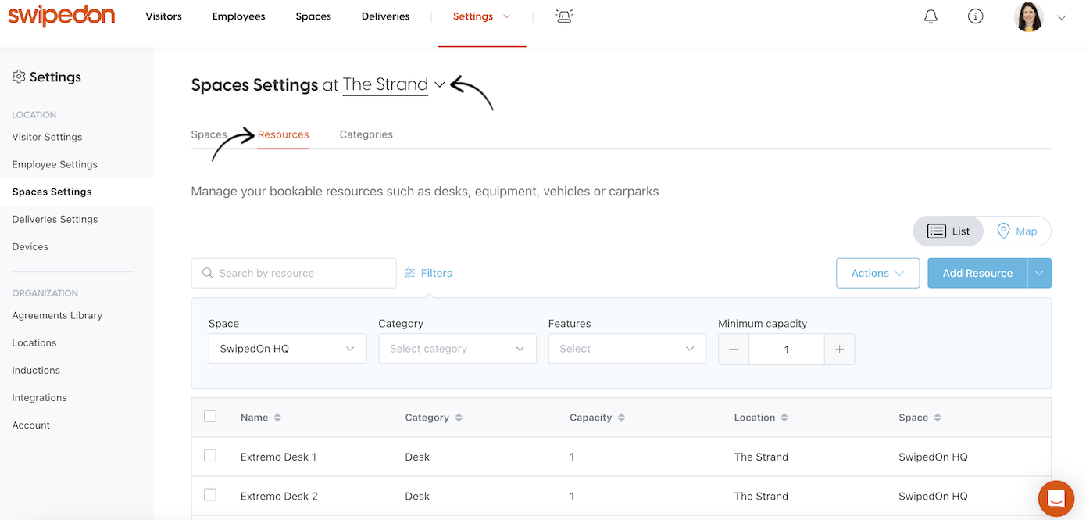Expand the Settings top navigation menu

[481, 16]
